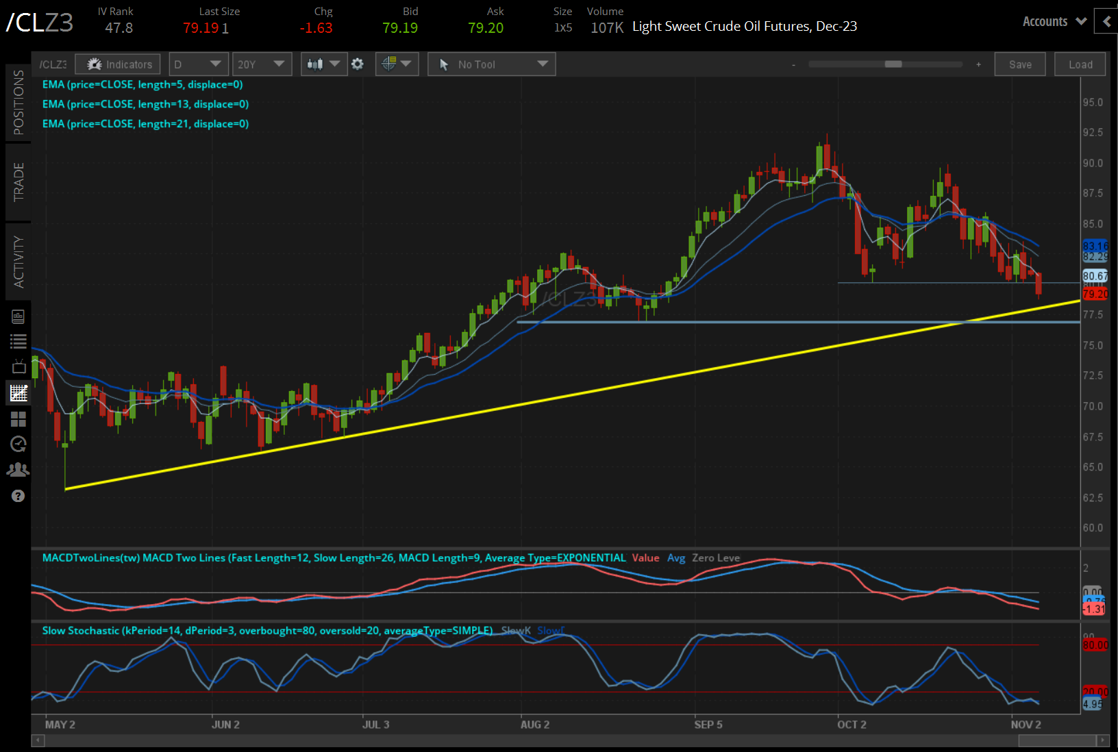Open the 20Y time range dropdown

click(262, 64)
